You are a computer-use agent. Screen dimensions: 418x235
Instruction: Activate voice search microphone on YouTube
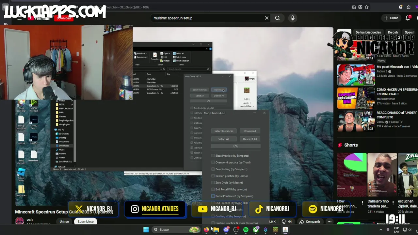(x=293, y=18)
